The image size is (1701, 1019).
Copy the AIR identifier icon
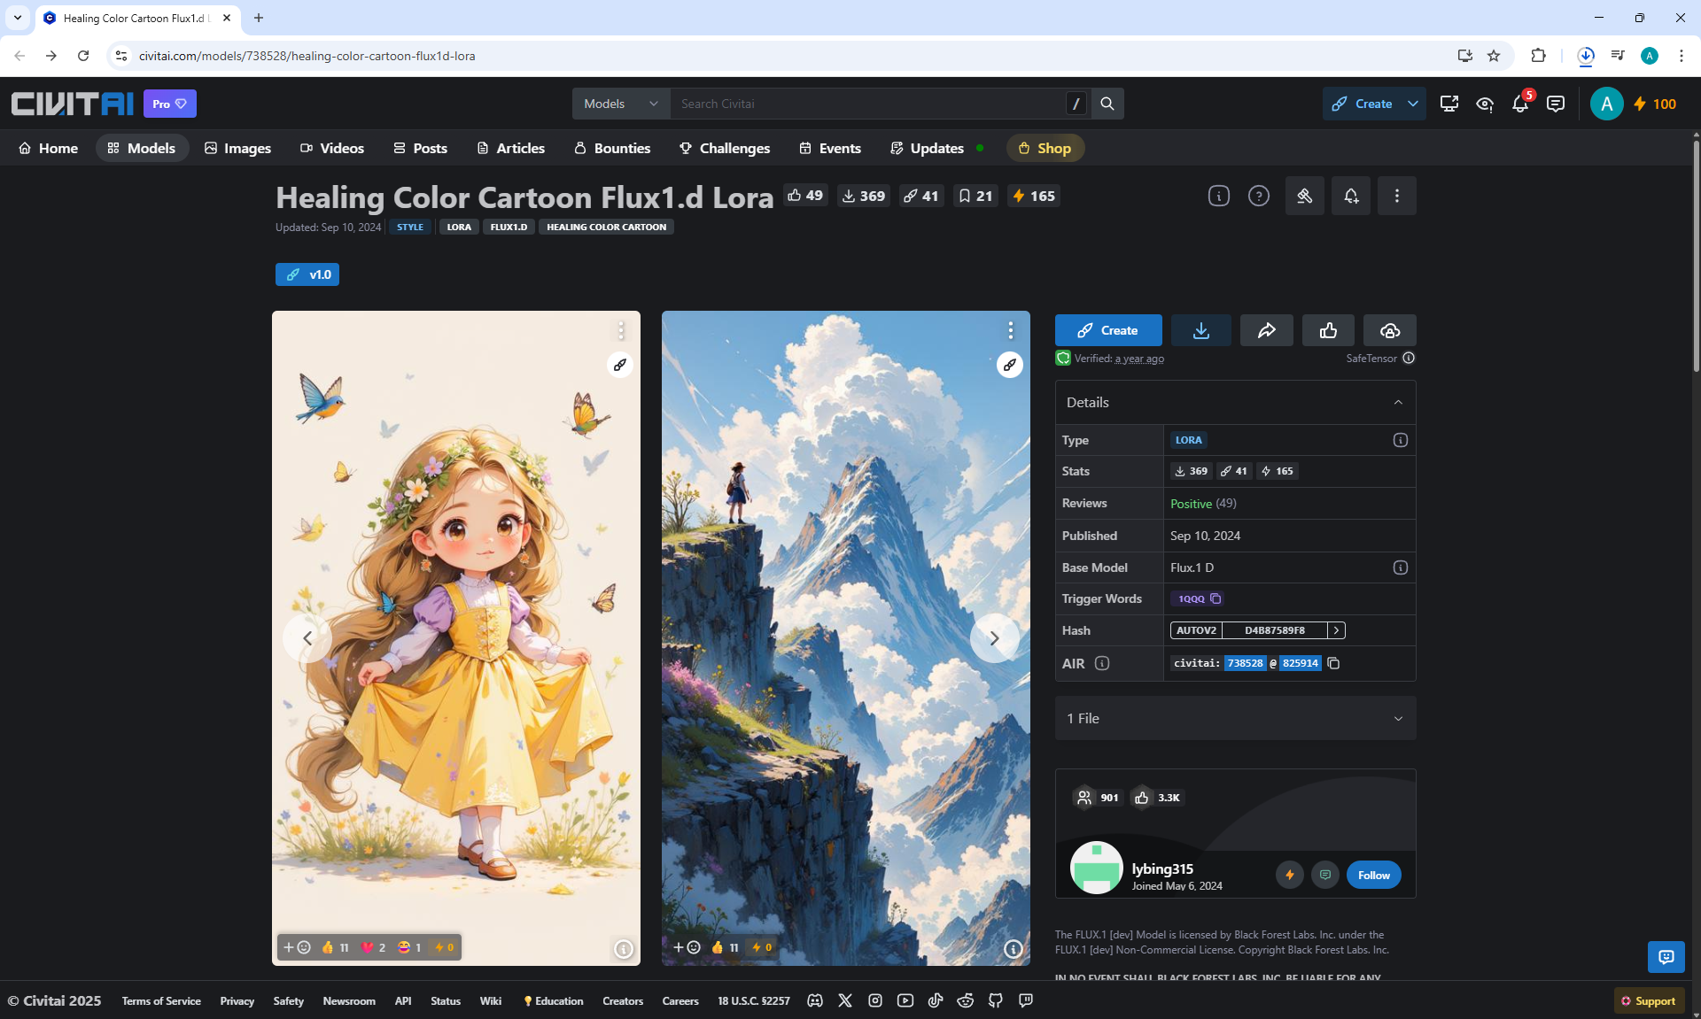point(1333,663)
